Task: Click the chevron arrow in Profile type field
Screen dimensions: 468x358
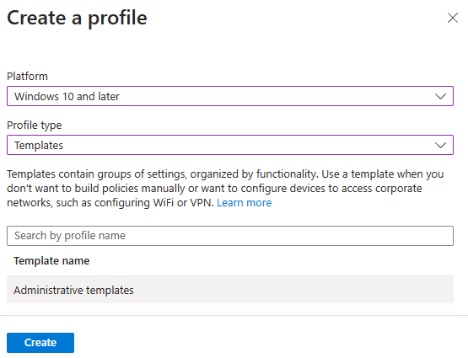Action: (x=440, y=145)
